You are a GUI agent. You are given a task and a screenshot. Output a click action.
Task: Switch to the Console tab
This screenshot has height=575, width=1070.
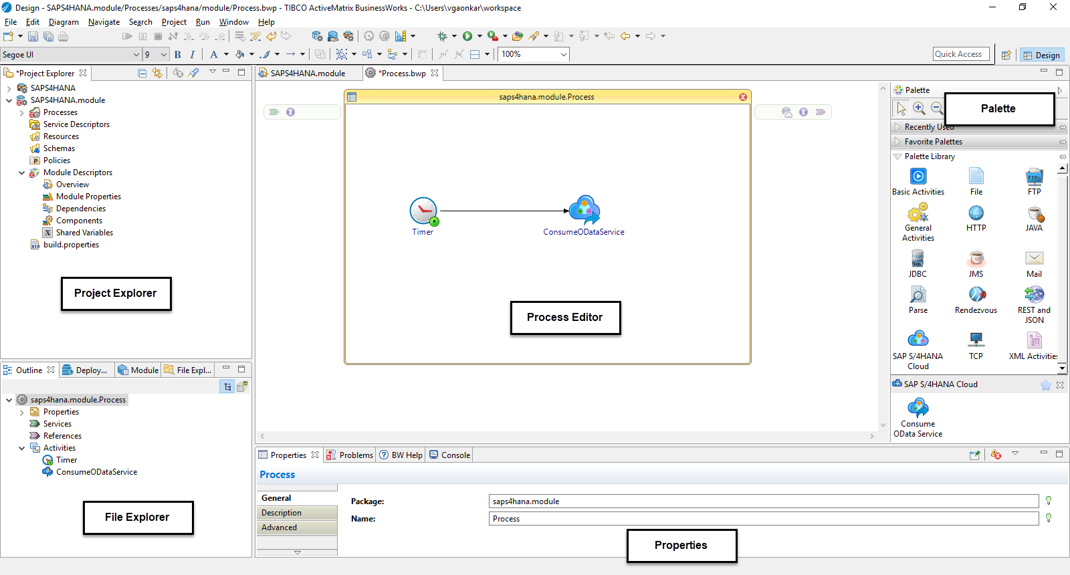tap(455, 455)
